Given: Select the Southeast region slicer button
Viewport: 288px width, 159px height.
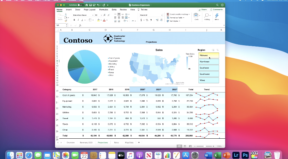Looking at the screenshot, I should pos(209,68).
